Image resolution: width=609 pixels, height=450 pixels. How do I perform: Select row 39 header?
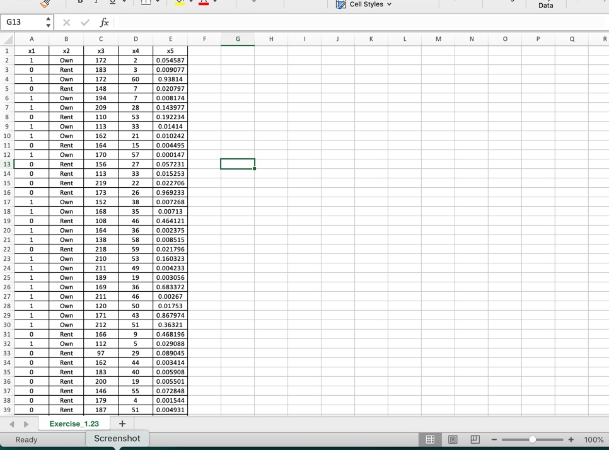7,410
